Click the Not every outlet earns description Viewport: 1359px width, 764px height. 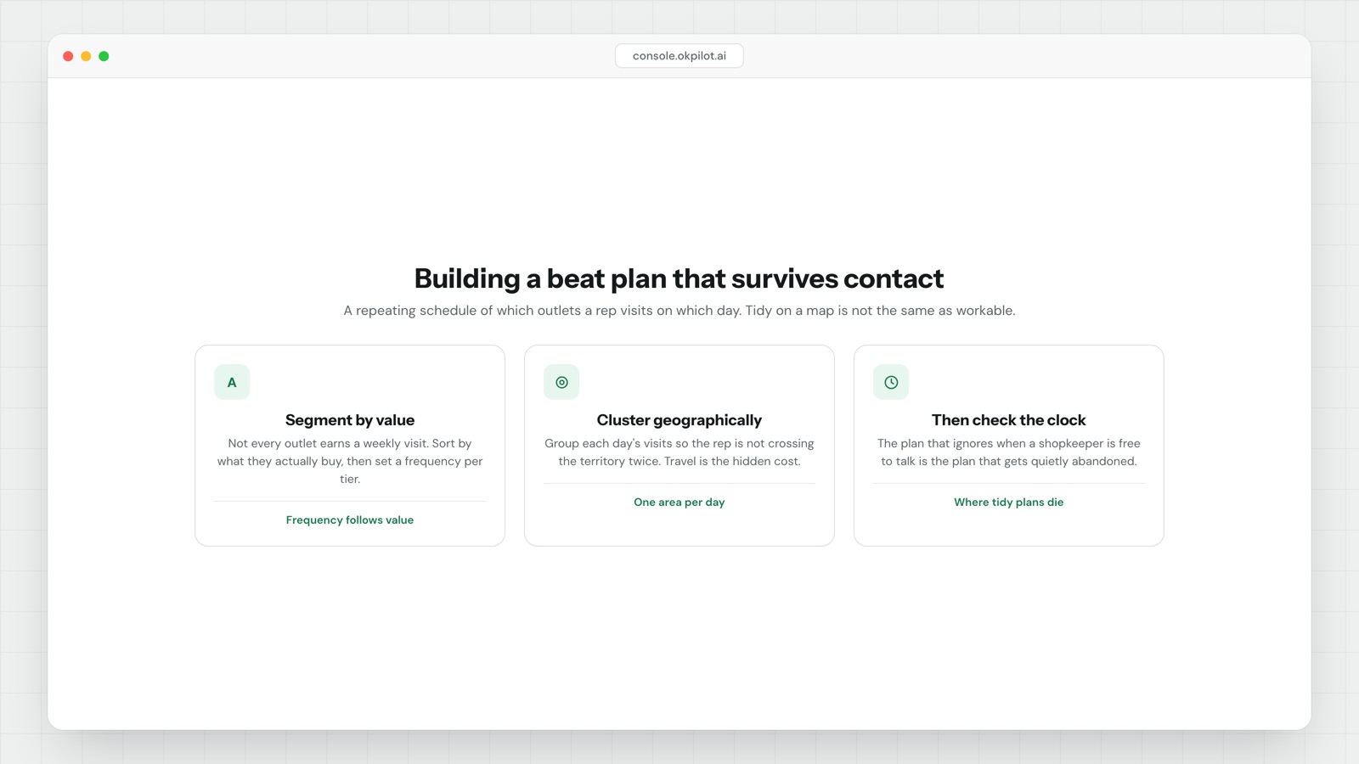tap(350, 461)
